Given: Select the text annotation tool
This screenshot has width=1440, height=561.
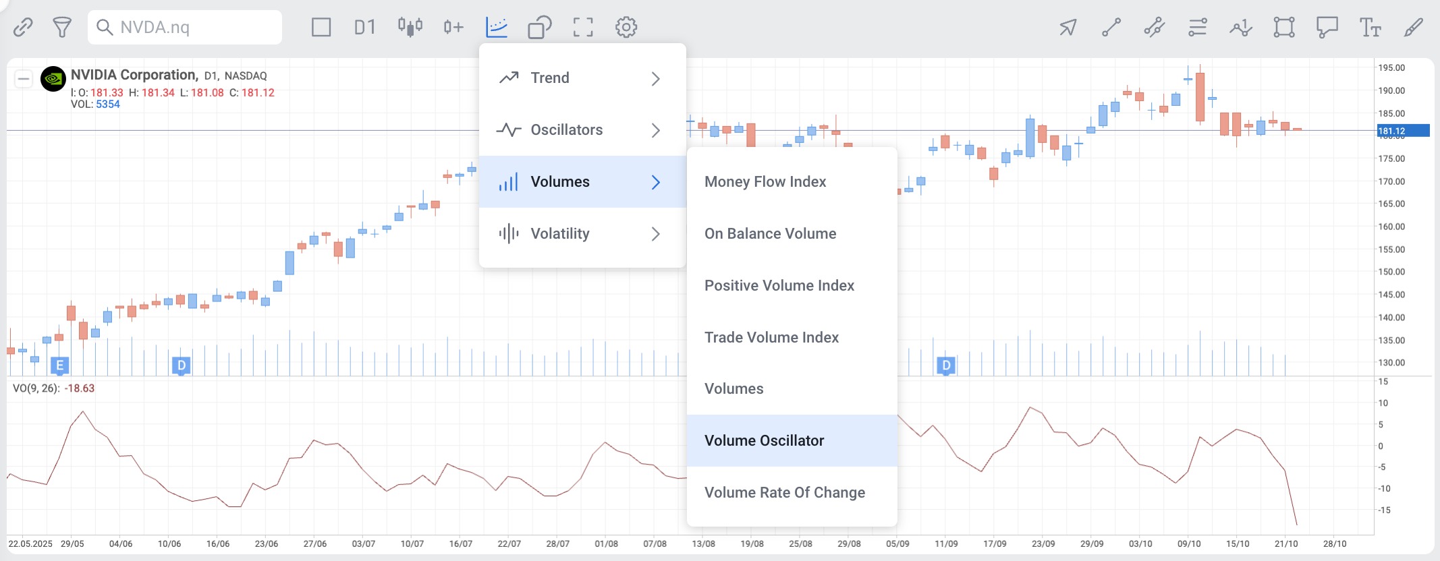Looking at the screenshot, I should 1370,28.
